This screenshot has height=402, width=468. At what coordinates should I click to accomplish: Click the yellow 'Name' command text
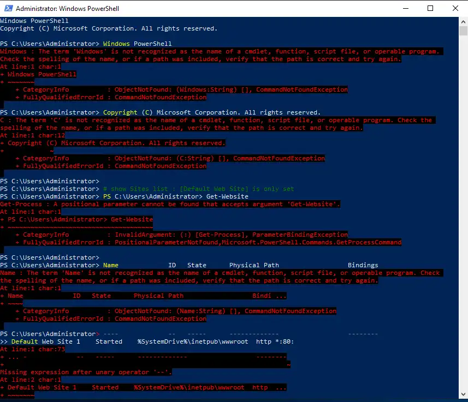tap(111, 265)
